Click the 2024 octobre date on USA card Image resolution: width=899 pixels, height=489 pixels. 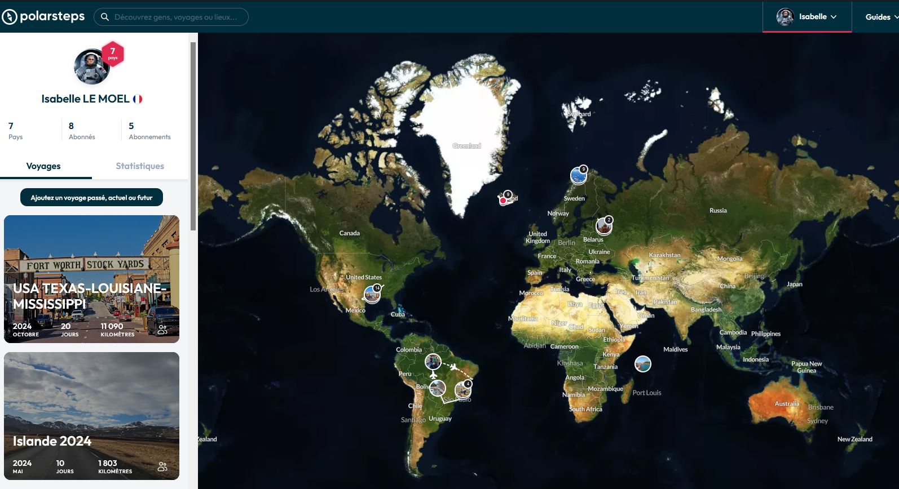[x=26, y=330]
